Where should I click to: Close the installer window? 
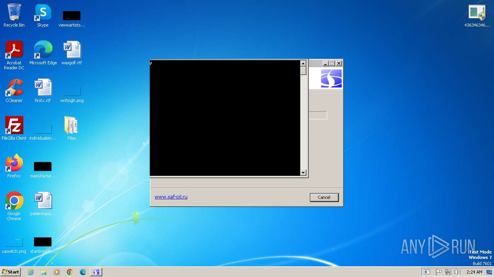point(339,63)
